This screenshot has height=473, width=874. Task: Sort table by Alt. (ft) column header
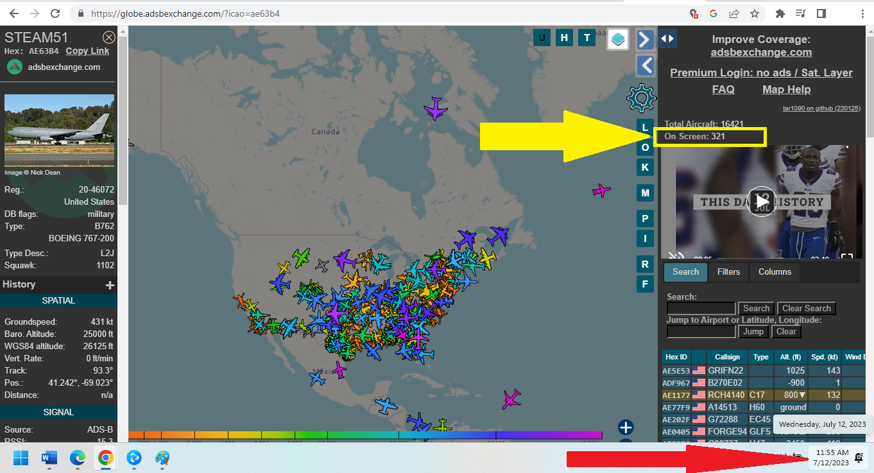[x=789, y=357]
